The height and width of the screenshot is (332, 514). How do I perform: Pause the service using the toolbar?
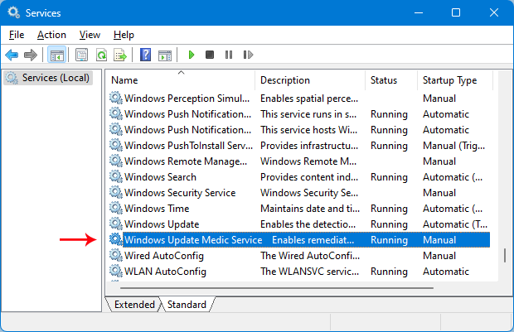(x=229, y=55)
